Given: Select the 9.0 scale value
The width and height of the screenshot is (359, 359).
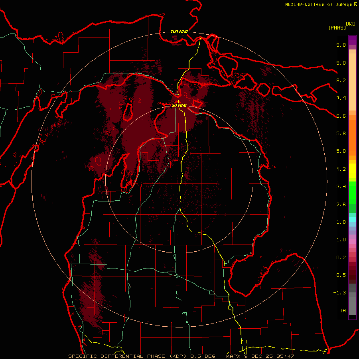Looking at the screenshot, I should [x=341, y=63].
